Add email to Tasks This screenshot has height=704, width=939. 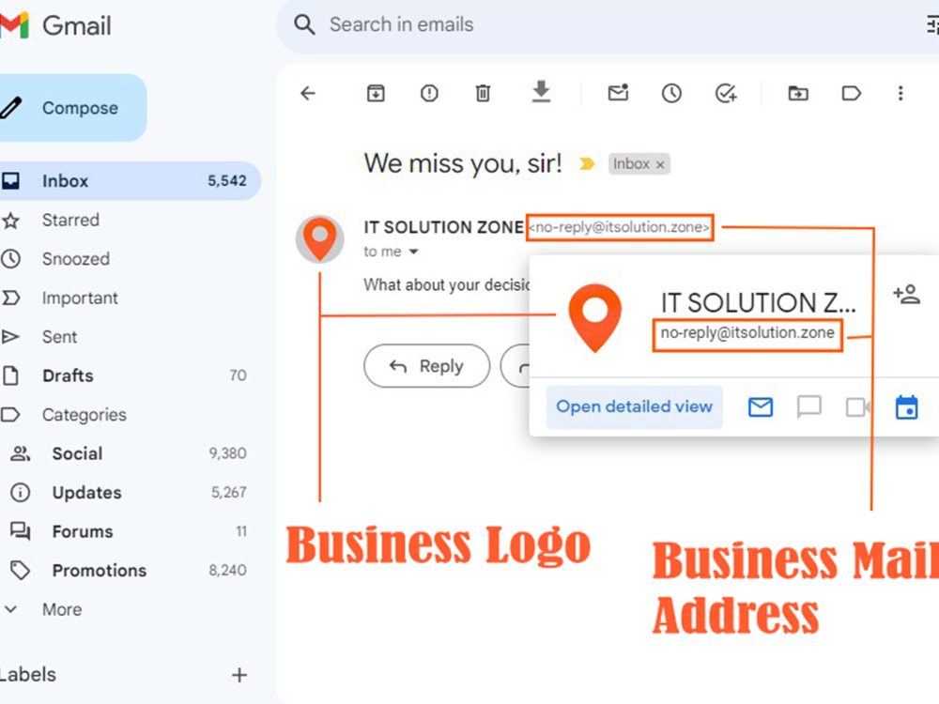(x=726, y=93)
